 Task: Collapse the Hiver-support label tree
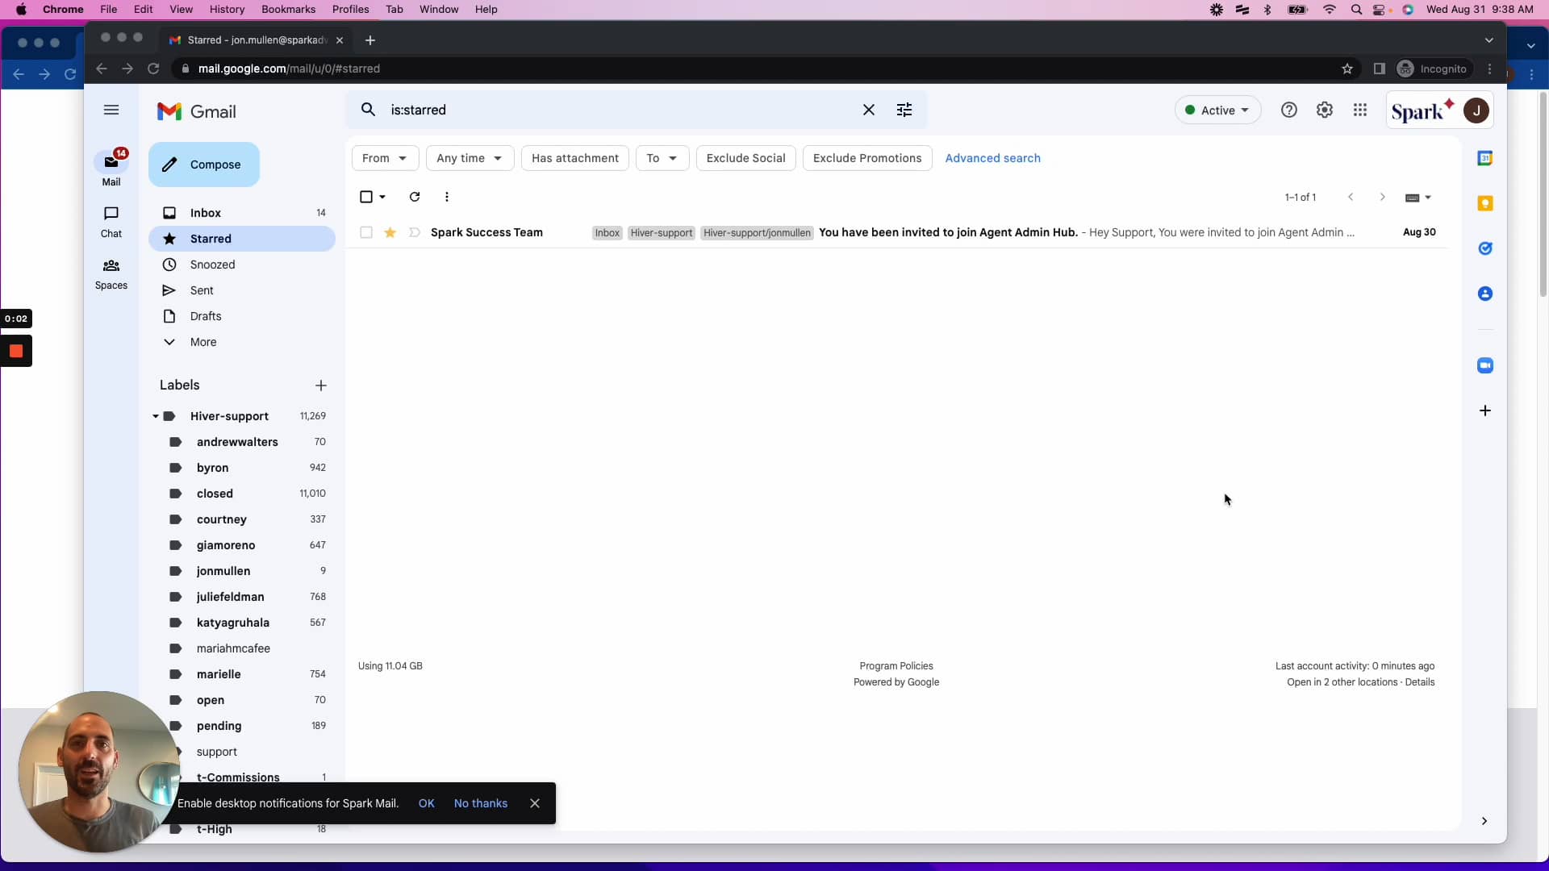(156, 416)
